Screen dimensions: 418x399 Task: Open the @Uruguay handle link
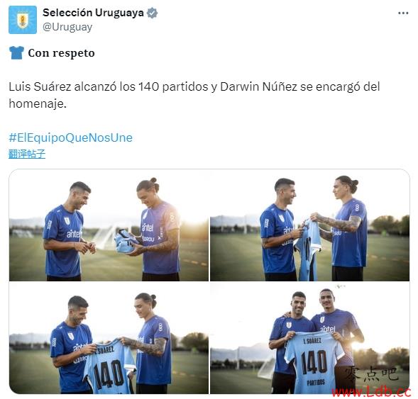click(x=67, y=27)
